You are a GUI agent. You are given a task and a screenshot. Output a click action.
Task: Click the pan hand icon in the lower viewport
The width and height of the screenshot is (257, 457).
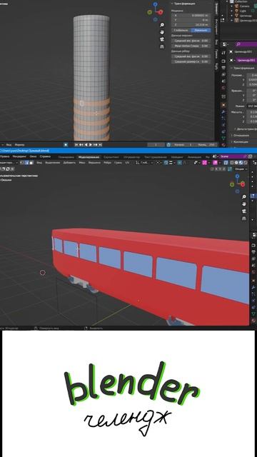244,204
